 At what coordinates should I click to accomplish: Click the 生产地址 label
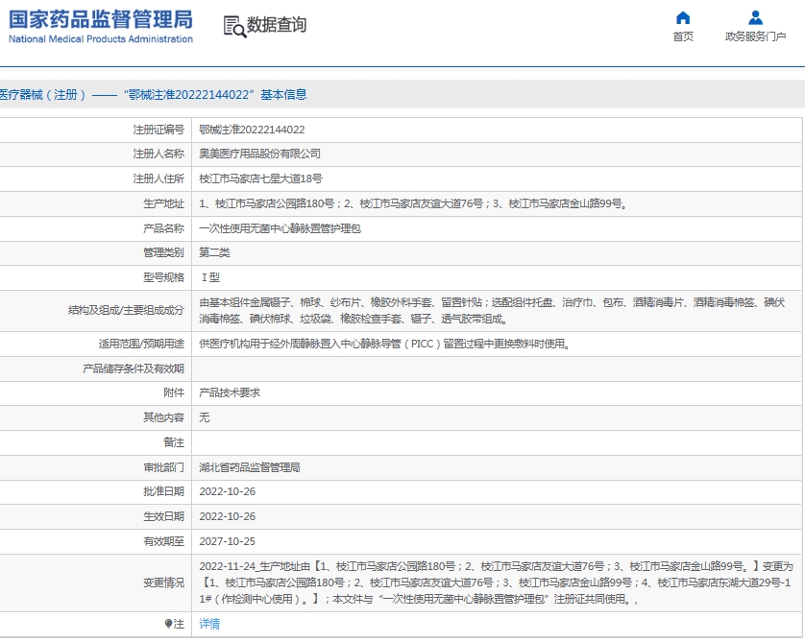[163, 203]
